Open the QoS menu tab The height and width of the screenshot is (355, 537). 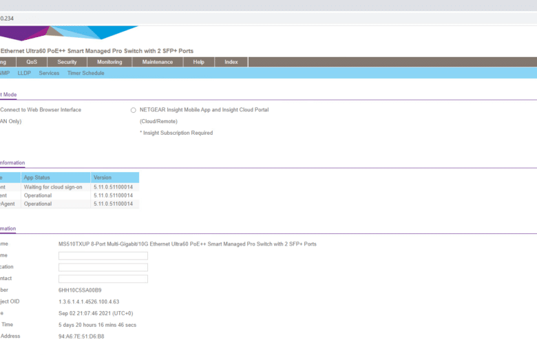click(32, 62)
